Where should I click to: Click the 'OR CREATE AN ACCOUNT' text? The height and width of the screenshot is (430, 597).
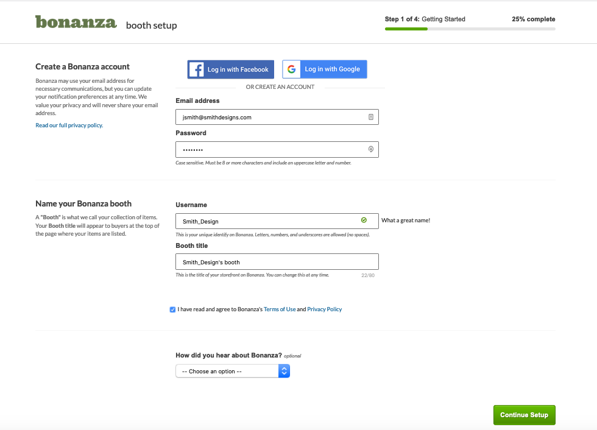280,86
